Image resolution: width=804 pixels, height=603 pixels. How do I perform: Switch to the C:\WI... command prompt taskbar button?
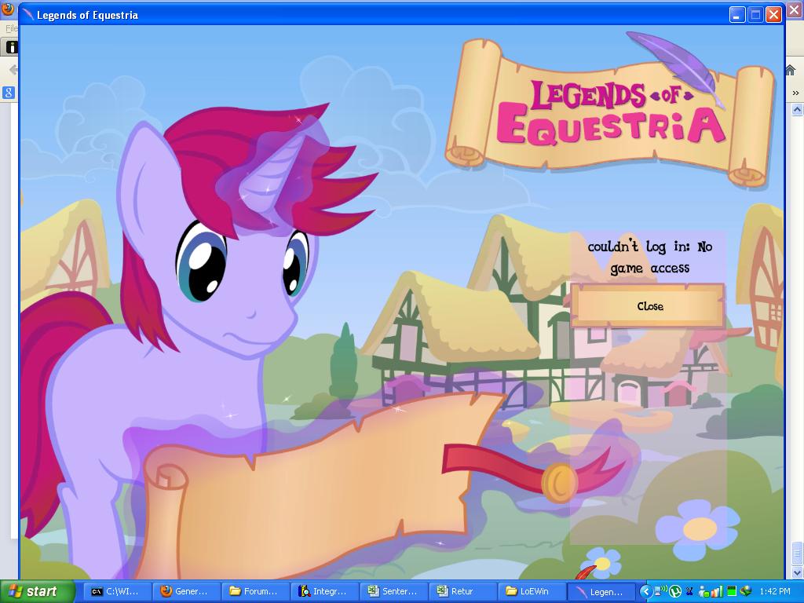click(x=117, y=592)
